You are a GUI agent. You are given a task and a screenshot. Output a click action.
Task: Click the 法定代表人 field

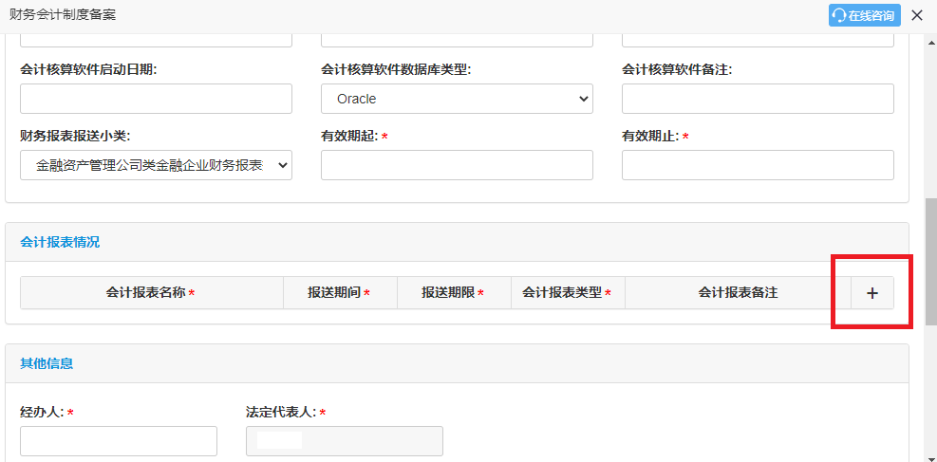tap(345, 441)
